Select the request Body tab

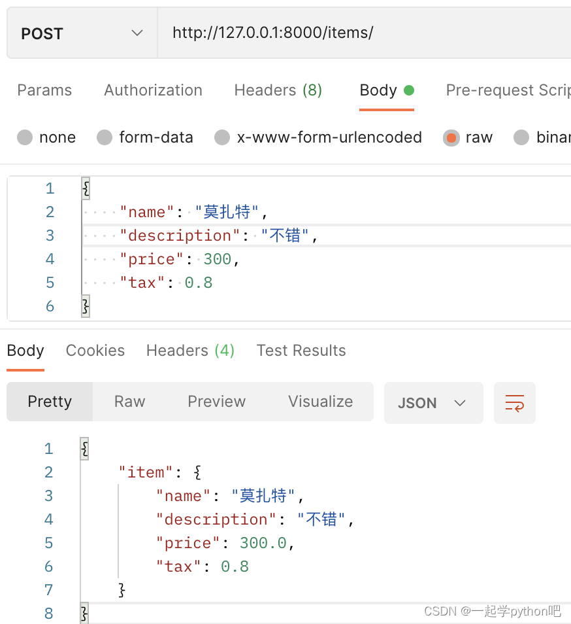[x=379, y=90]
